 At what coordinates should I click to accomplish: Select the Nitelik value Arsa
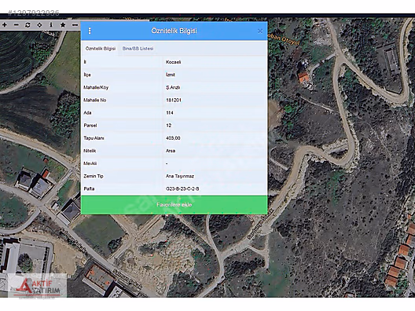click(x=171, y=151)
